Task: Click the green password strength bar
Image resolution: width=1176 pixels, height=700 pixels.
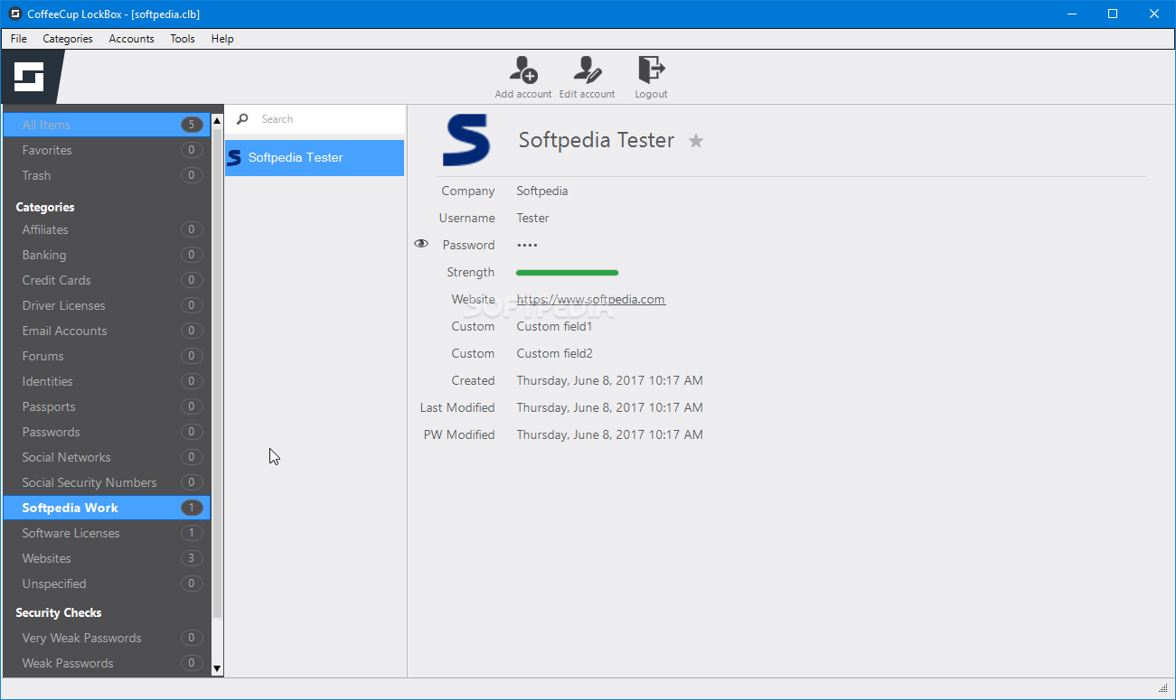Action: (x=567, y=272)
